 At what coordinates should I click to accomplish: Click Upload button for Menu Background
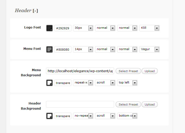150,71
